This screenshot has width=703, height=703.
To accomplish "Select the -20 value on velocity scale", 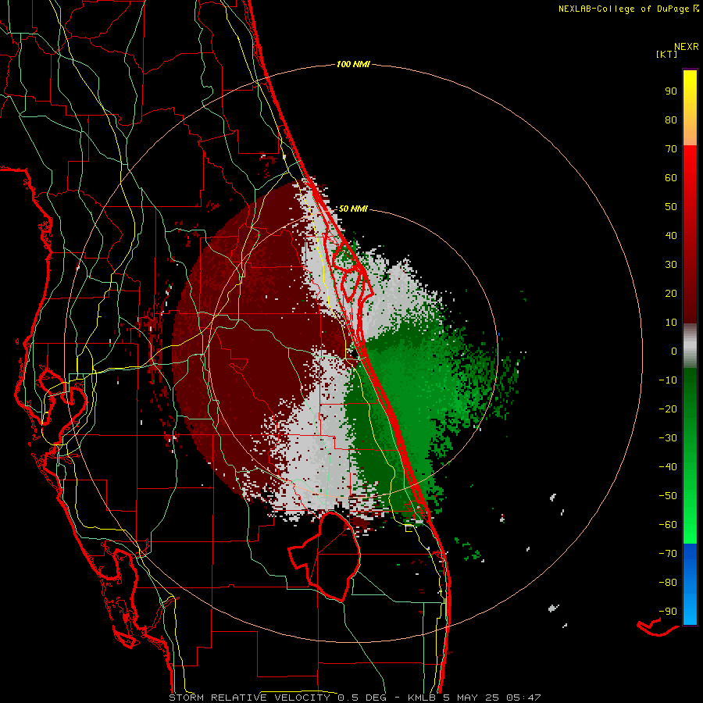I will [668, 409].
